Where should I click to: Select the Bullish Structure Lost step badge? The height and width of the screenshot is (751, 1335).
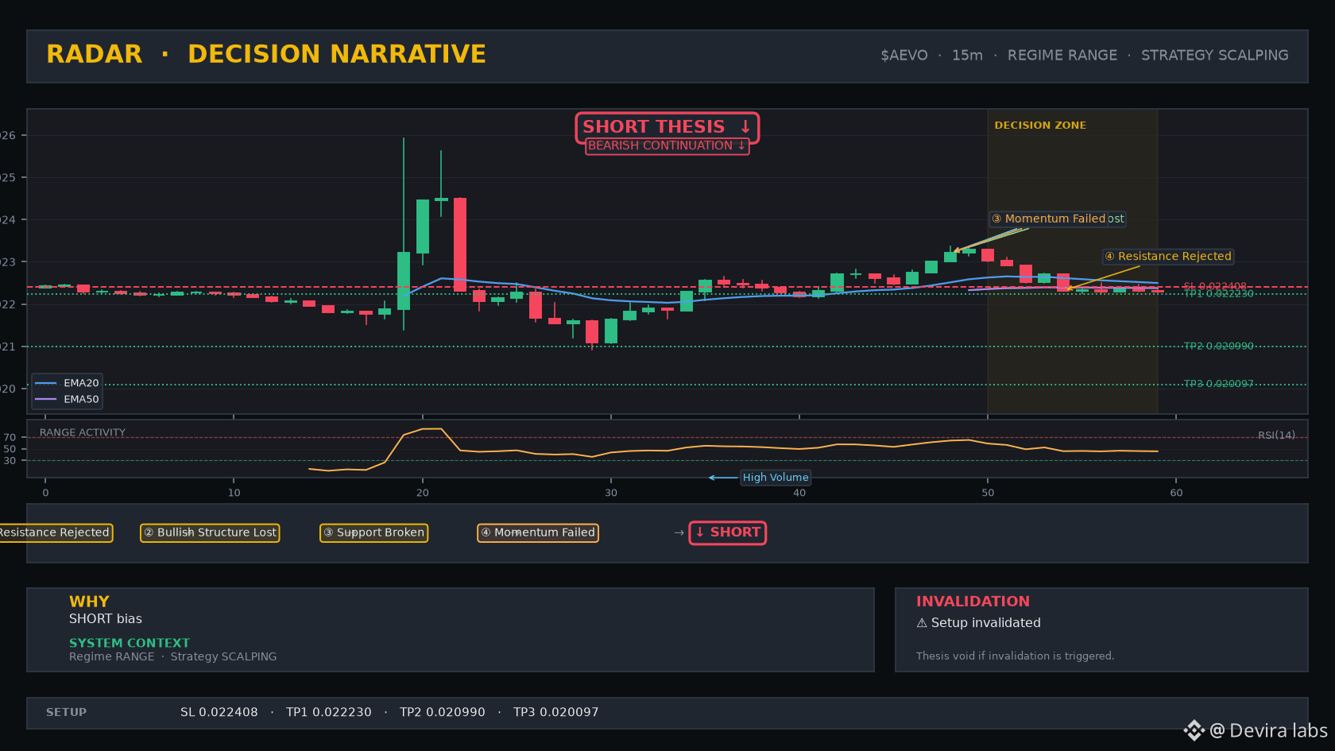[x=210, y=532]
